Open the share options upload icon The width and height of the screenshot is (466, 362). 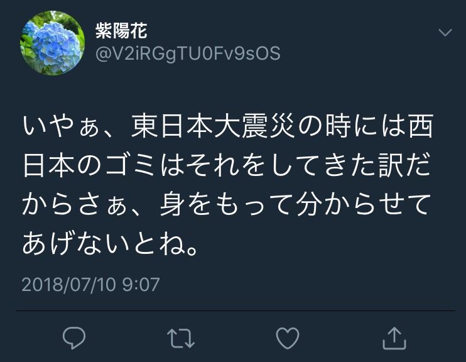tap(394, 338)
